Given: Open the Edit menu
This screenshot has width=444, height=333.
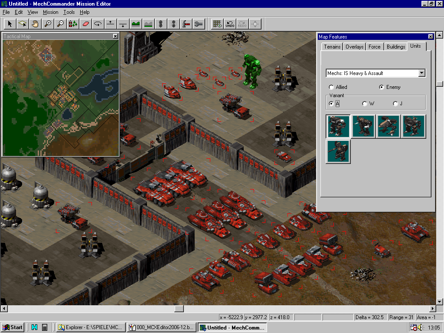Looking at the screenshot, I should click(x=19, y=12).
